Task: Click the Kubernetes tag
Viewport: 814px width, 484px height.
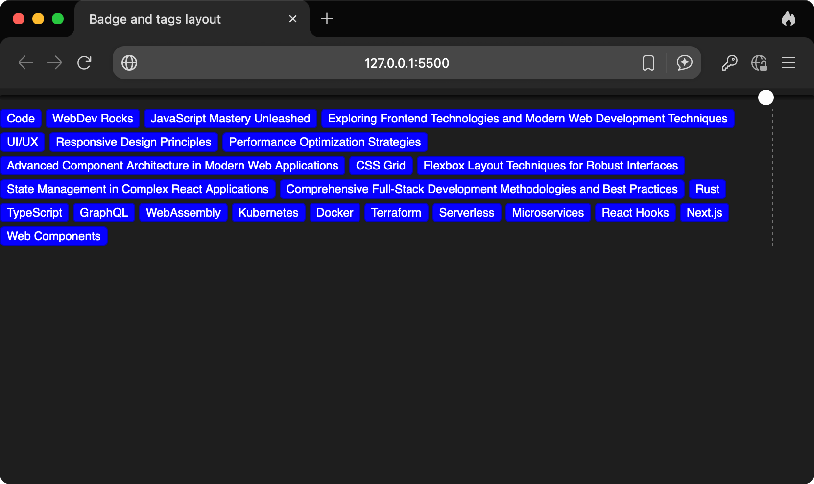Action: pos(268,213)
